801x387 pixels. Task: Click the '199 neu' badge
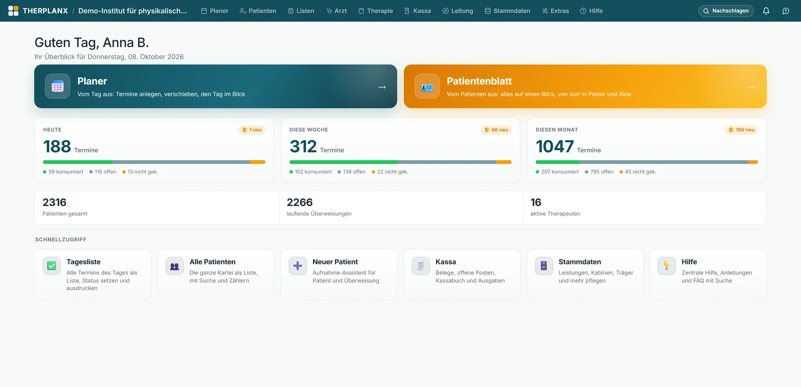pos(741,130)
